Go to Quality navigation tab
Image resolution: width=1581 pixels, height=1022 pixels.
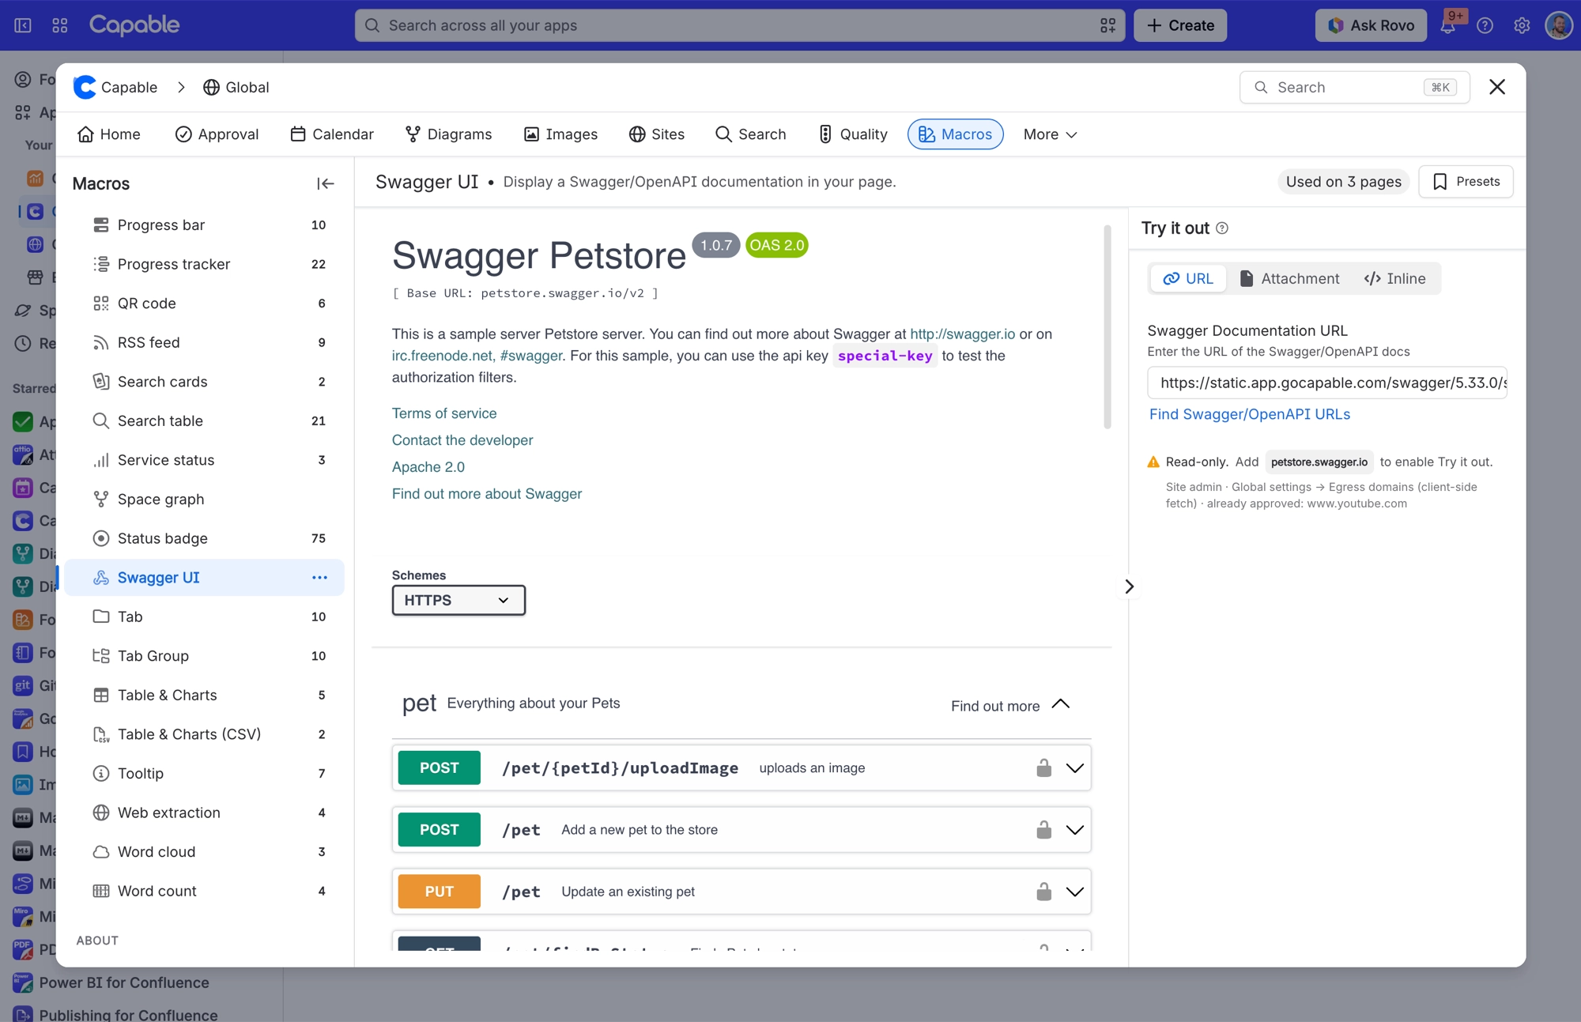pyautogui.click(x=852, y=134)
